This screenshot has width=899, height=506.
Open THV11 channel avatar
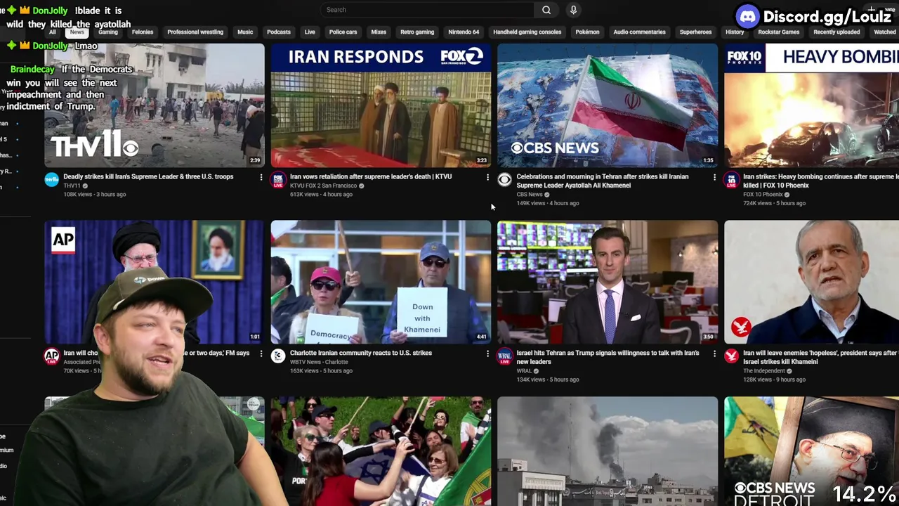point(52,180)
